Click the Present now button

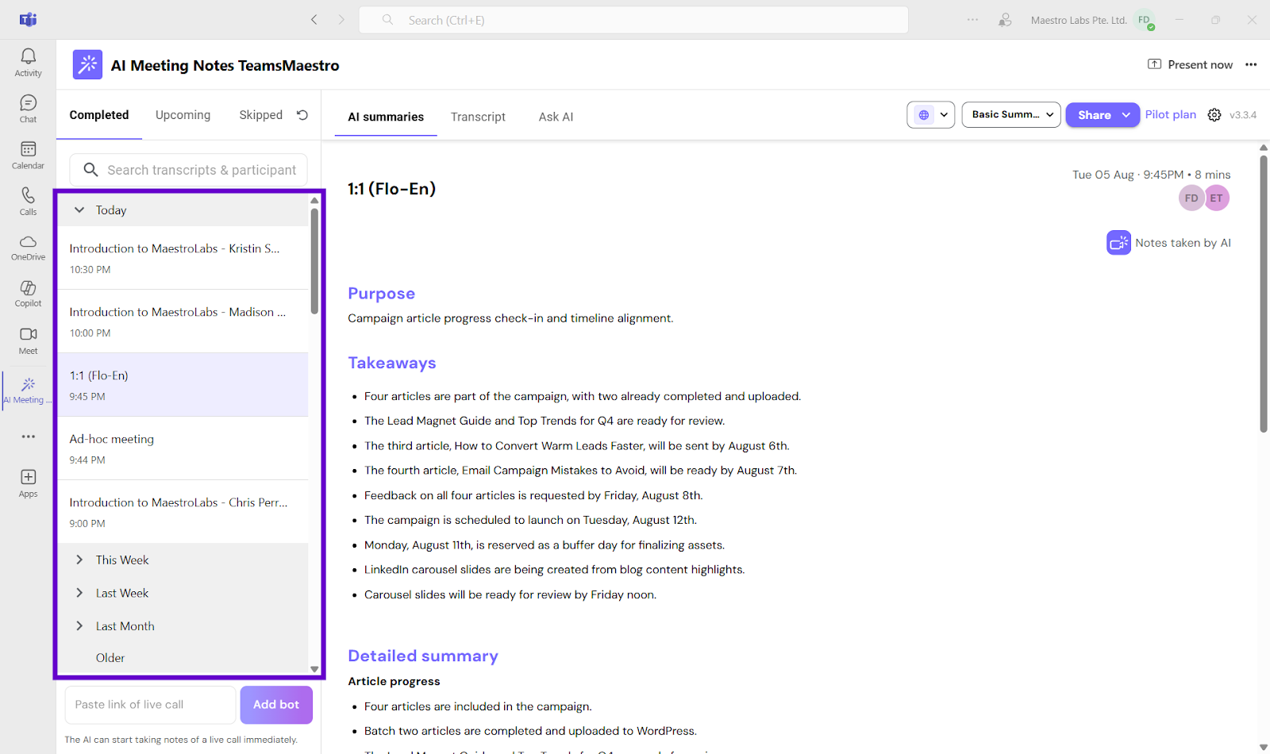[x=1191, y=65]
